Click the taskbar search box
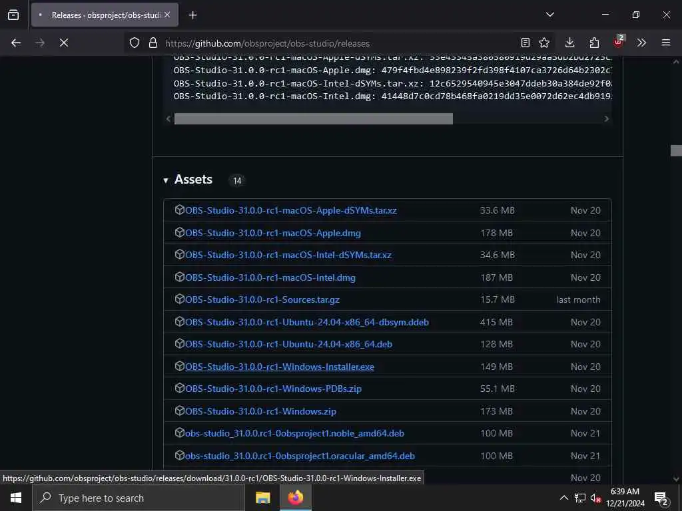Screen dimensions: 682x511 [x=139, y=498]
